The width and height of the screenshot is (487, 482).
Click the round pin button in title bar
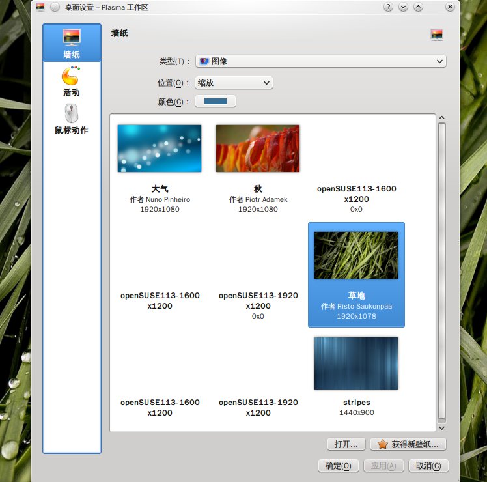coord(55,7)
